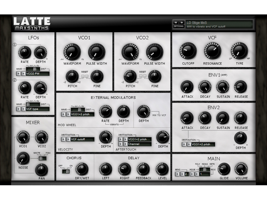Viewport: 267px width, 200px height.
Task: Click the VCO2 Pitch knob
Action: coord(130,76)
